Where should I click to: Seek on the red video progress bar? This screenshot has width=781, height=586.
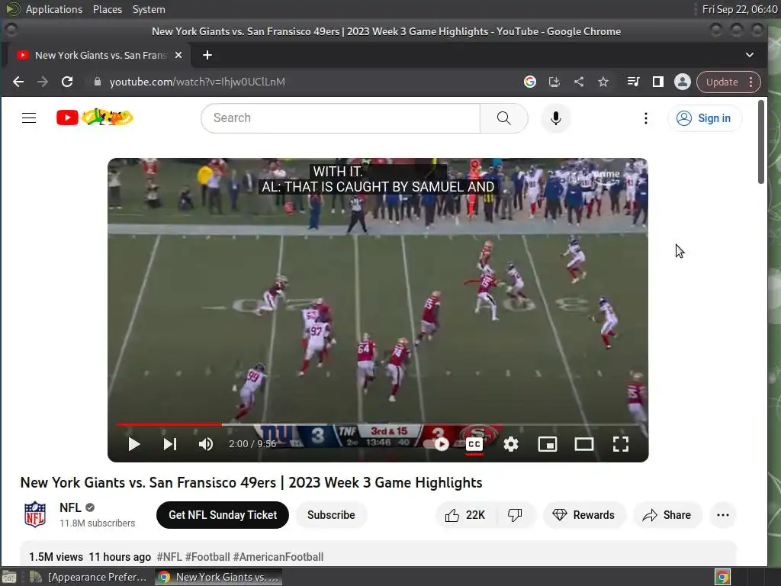[x=378, y=424]
